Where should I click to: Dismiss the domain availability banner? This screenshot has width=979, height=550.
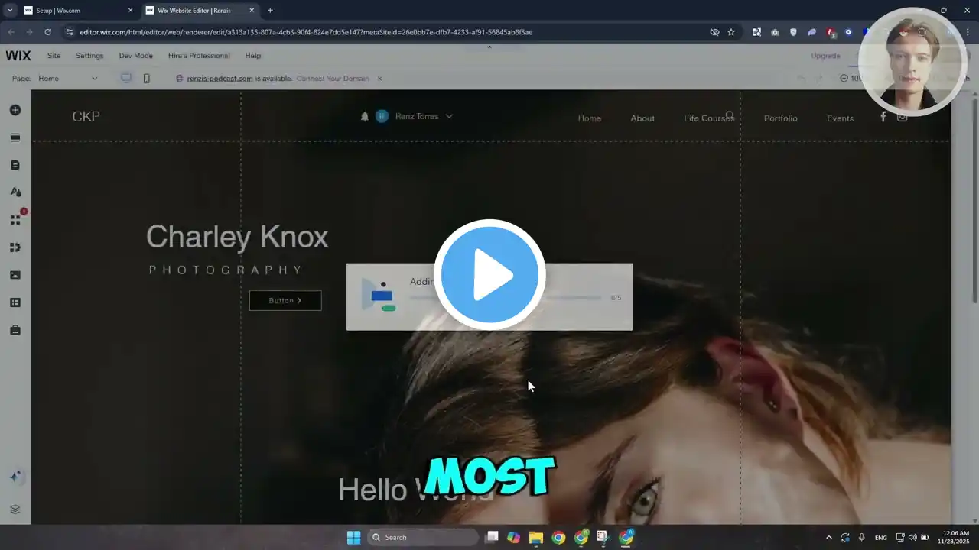[x=379, y=79]
